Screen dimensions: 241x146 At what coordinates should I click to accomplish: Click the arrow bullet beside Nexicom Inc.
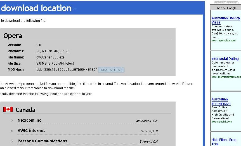pyautogui.click(x=12, y=121)
